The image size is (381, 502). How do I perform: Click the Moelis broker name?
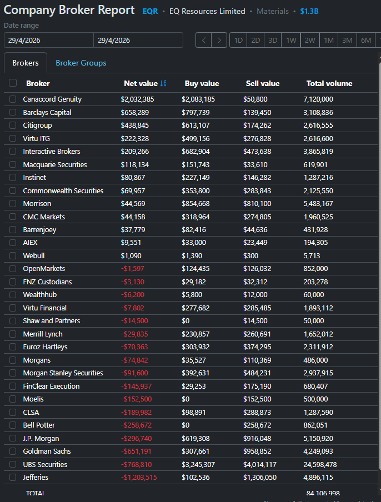pos(33,399)
